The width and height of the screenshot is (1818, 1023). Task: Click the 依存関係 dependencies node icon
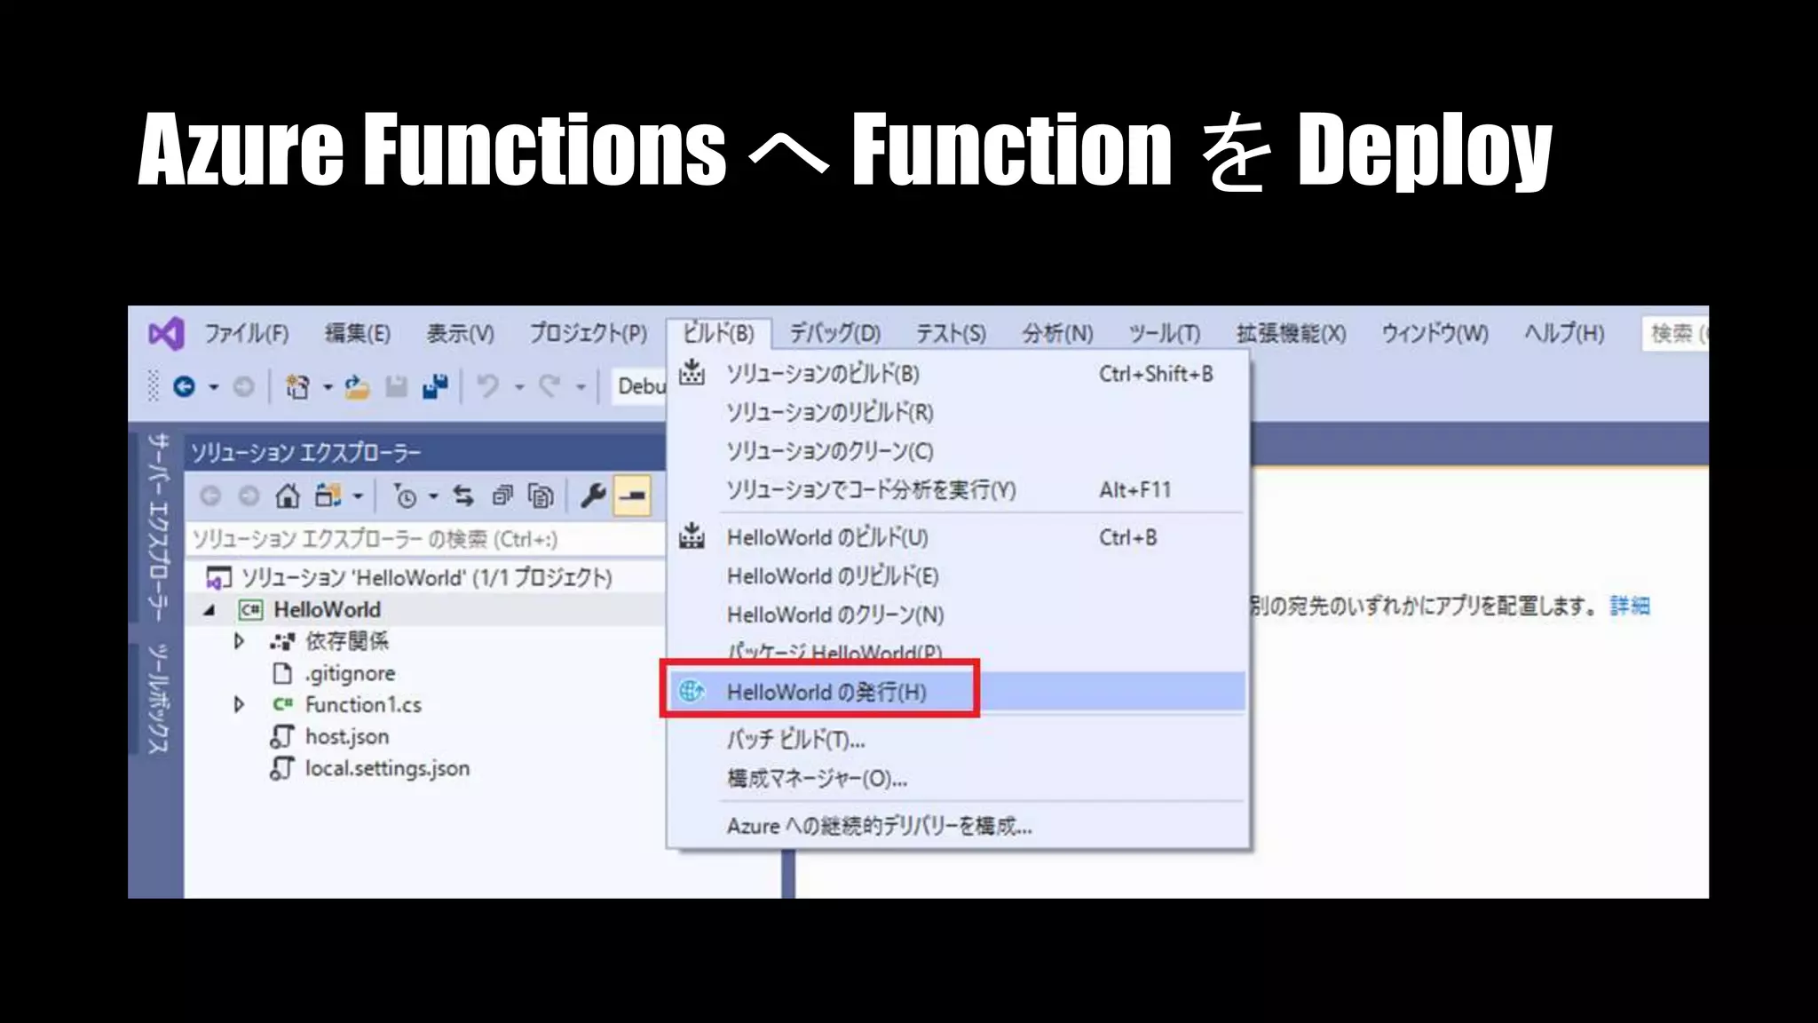[x=282, y=641]
